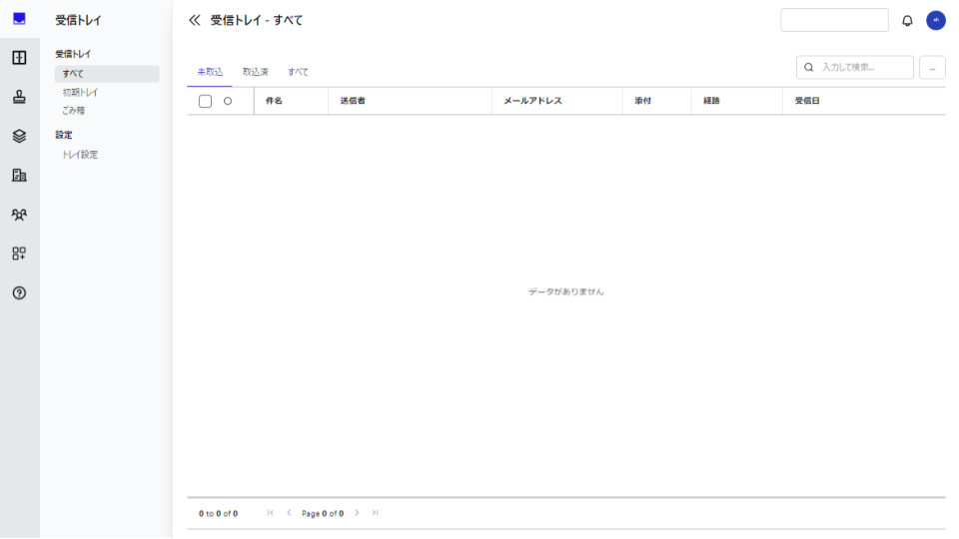Sort by 添付 column header
Image resolution: width=959 pixels, height=539 pixels.
(642, 101)
